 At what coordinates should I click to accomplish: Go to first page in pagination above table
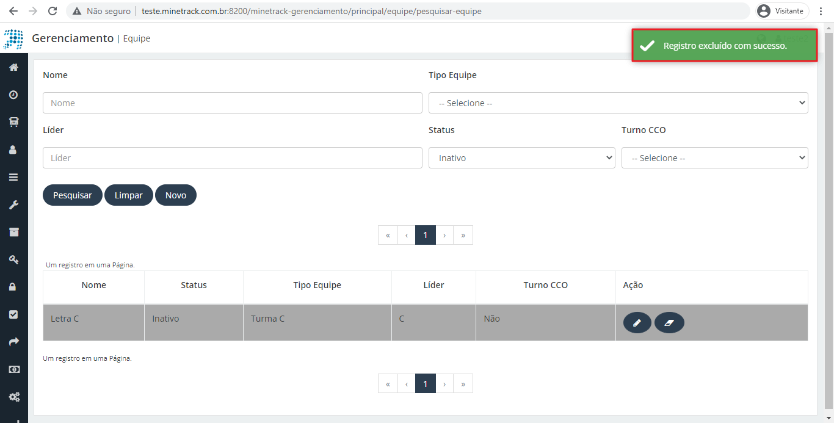click(388, 235)
